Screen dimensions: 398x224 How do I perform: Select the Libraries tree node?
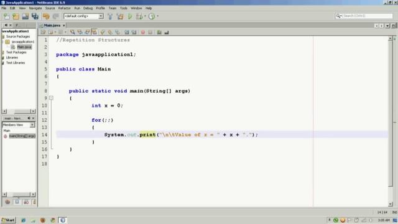click(x=12, y=58)
